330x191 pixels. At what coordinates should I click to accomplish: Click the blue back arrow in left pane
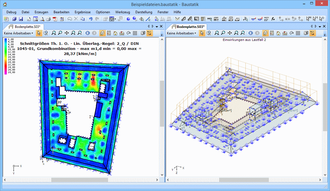pyautogui.click(x=88, y=33)
